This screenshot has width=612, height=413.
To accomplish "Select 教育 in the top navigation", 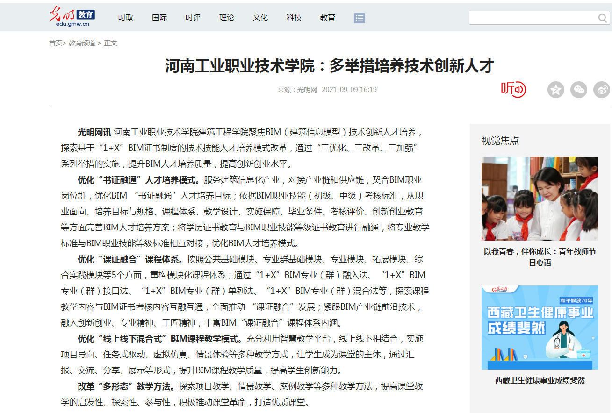I will 328,18.
